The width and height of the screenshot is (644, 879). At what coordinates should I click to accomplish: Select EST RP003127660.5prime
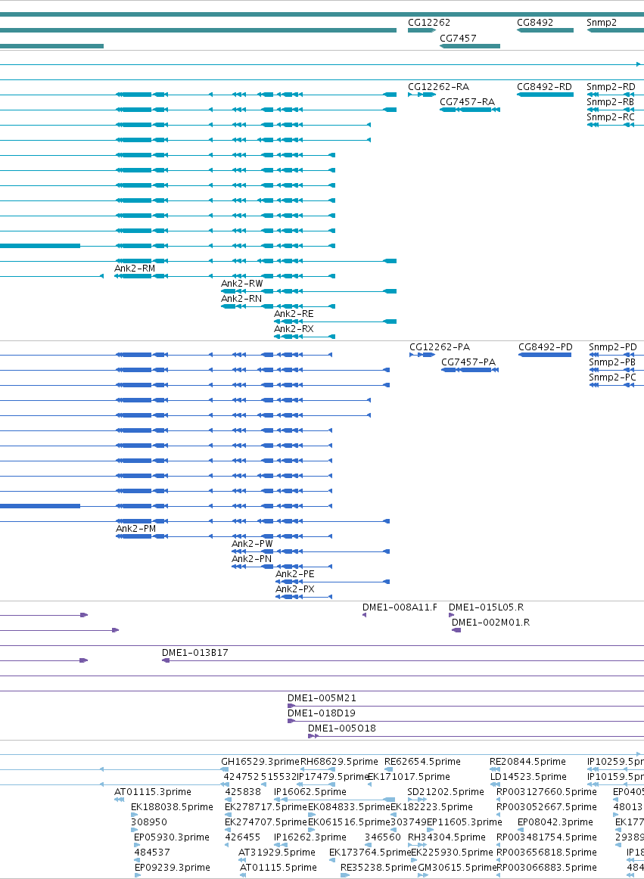(547, 792)
